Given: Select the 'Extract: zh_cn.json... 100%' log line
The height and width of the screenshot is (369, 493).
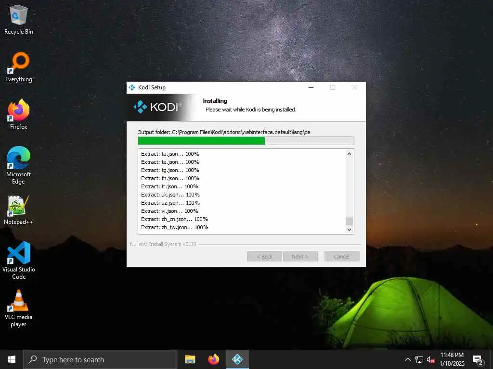Looking at the screenshot, I should [x=174, y=219].
